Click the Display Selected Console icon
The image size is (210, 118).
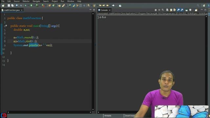[190, 10]
